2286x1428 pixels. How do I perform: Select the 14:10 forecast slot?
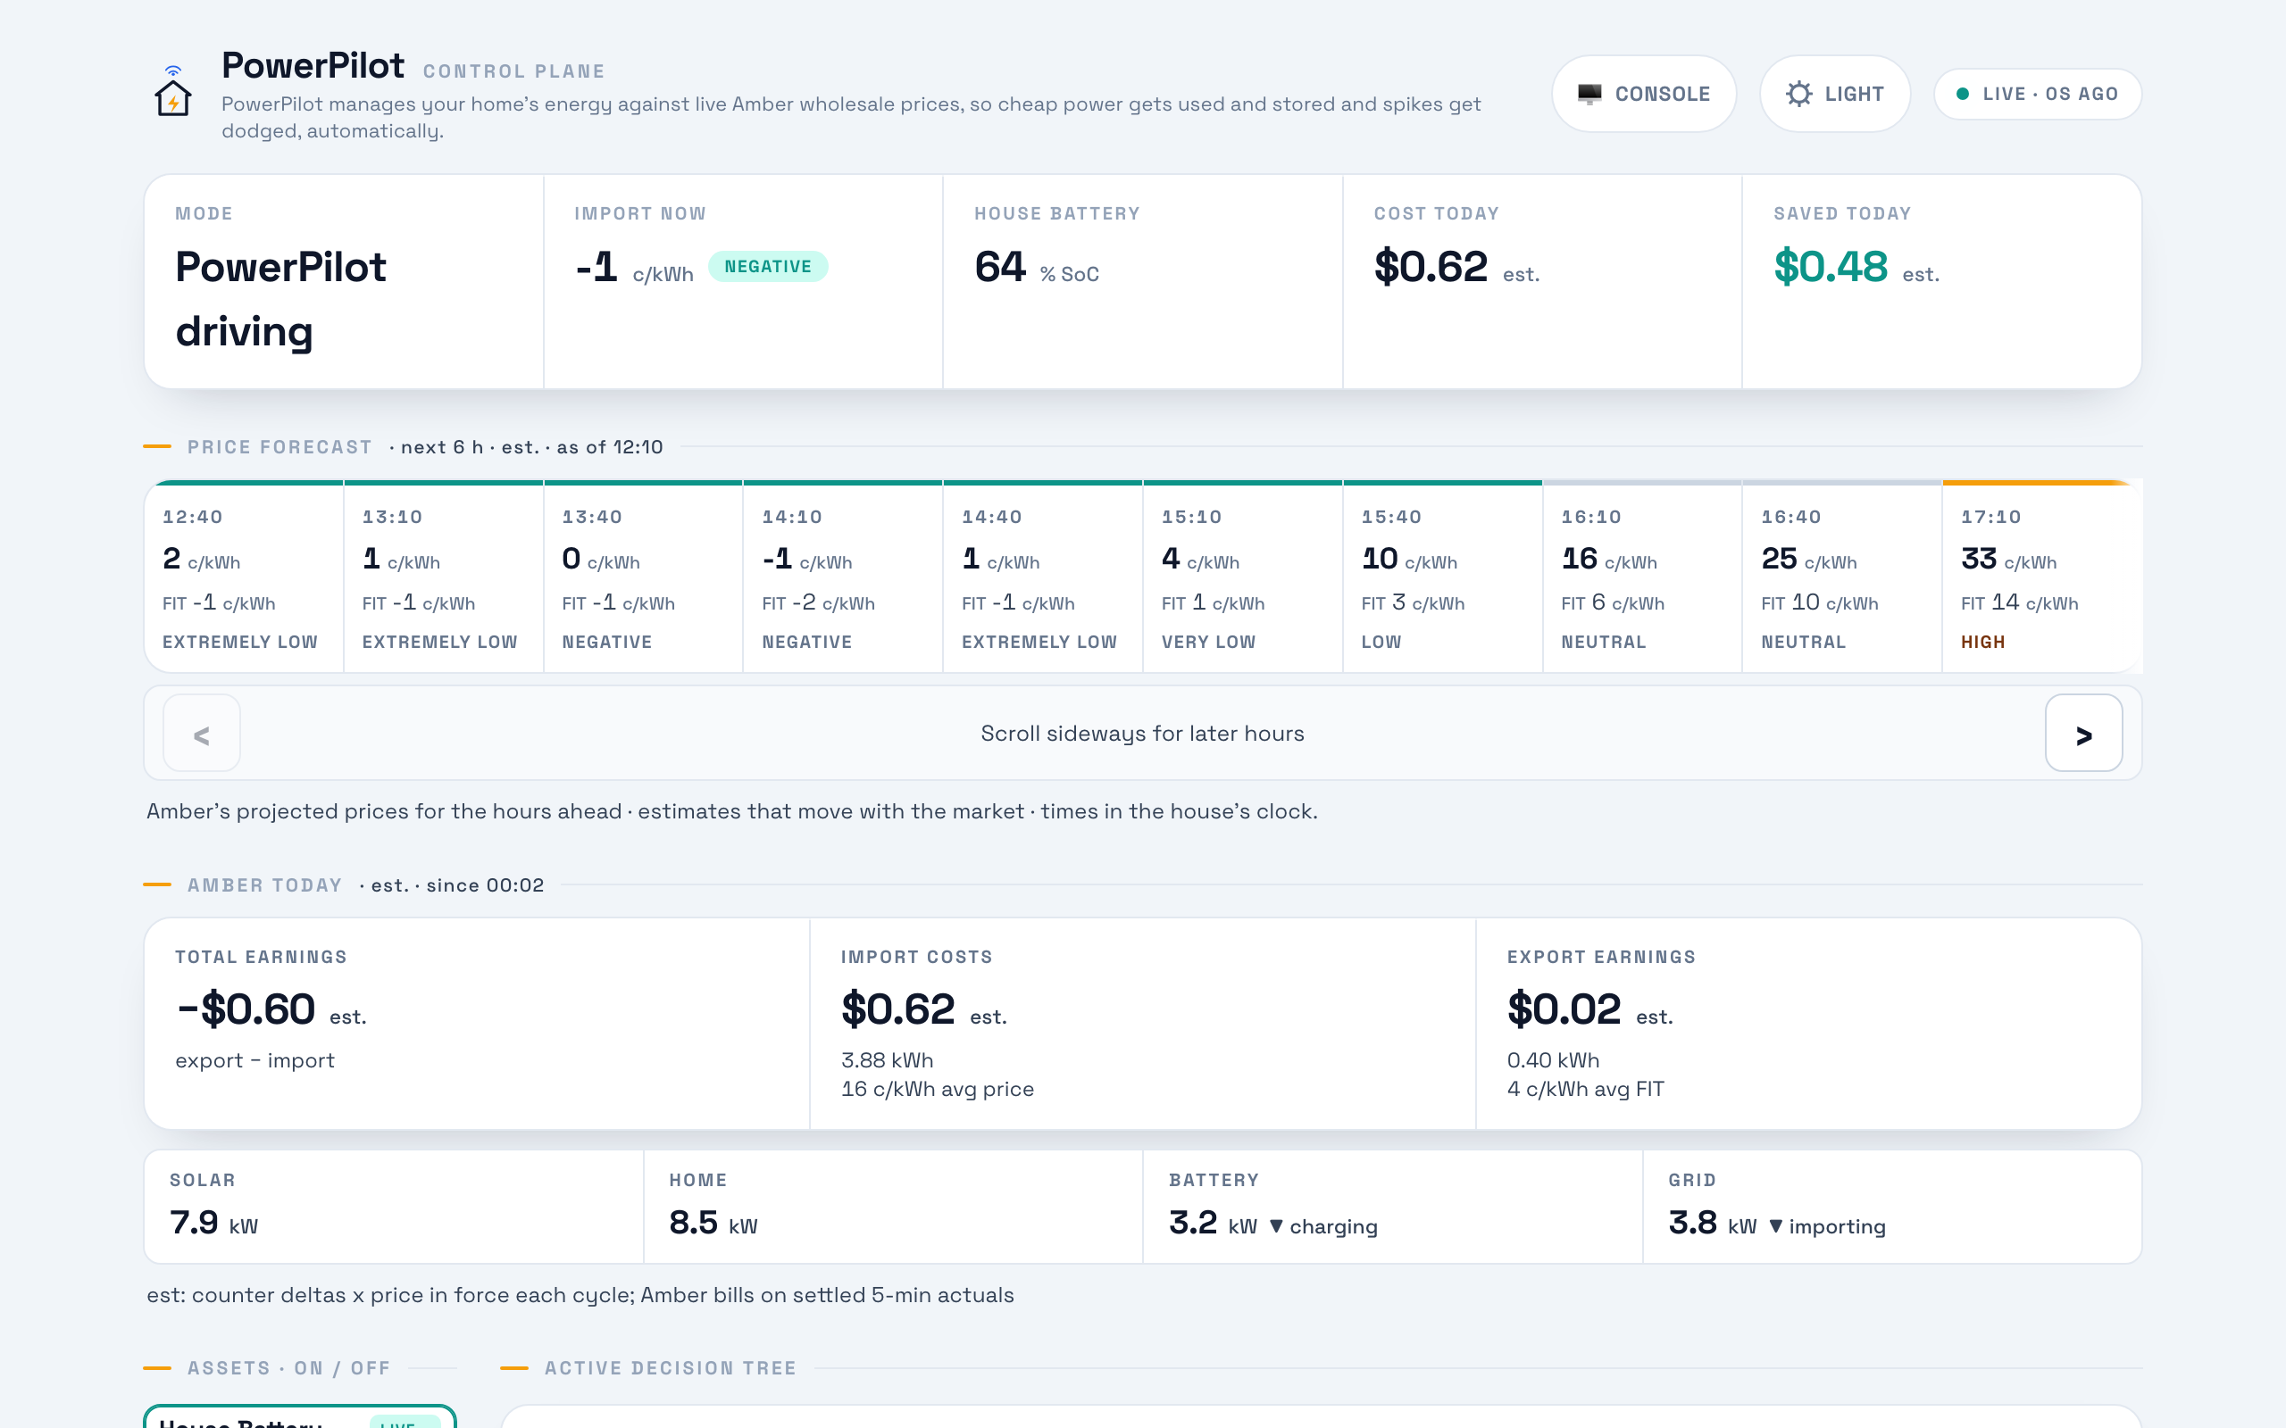point(844,577)
